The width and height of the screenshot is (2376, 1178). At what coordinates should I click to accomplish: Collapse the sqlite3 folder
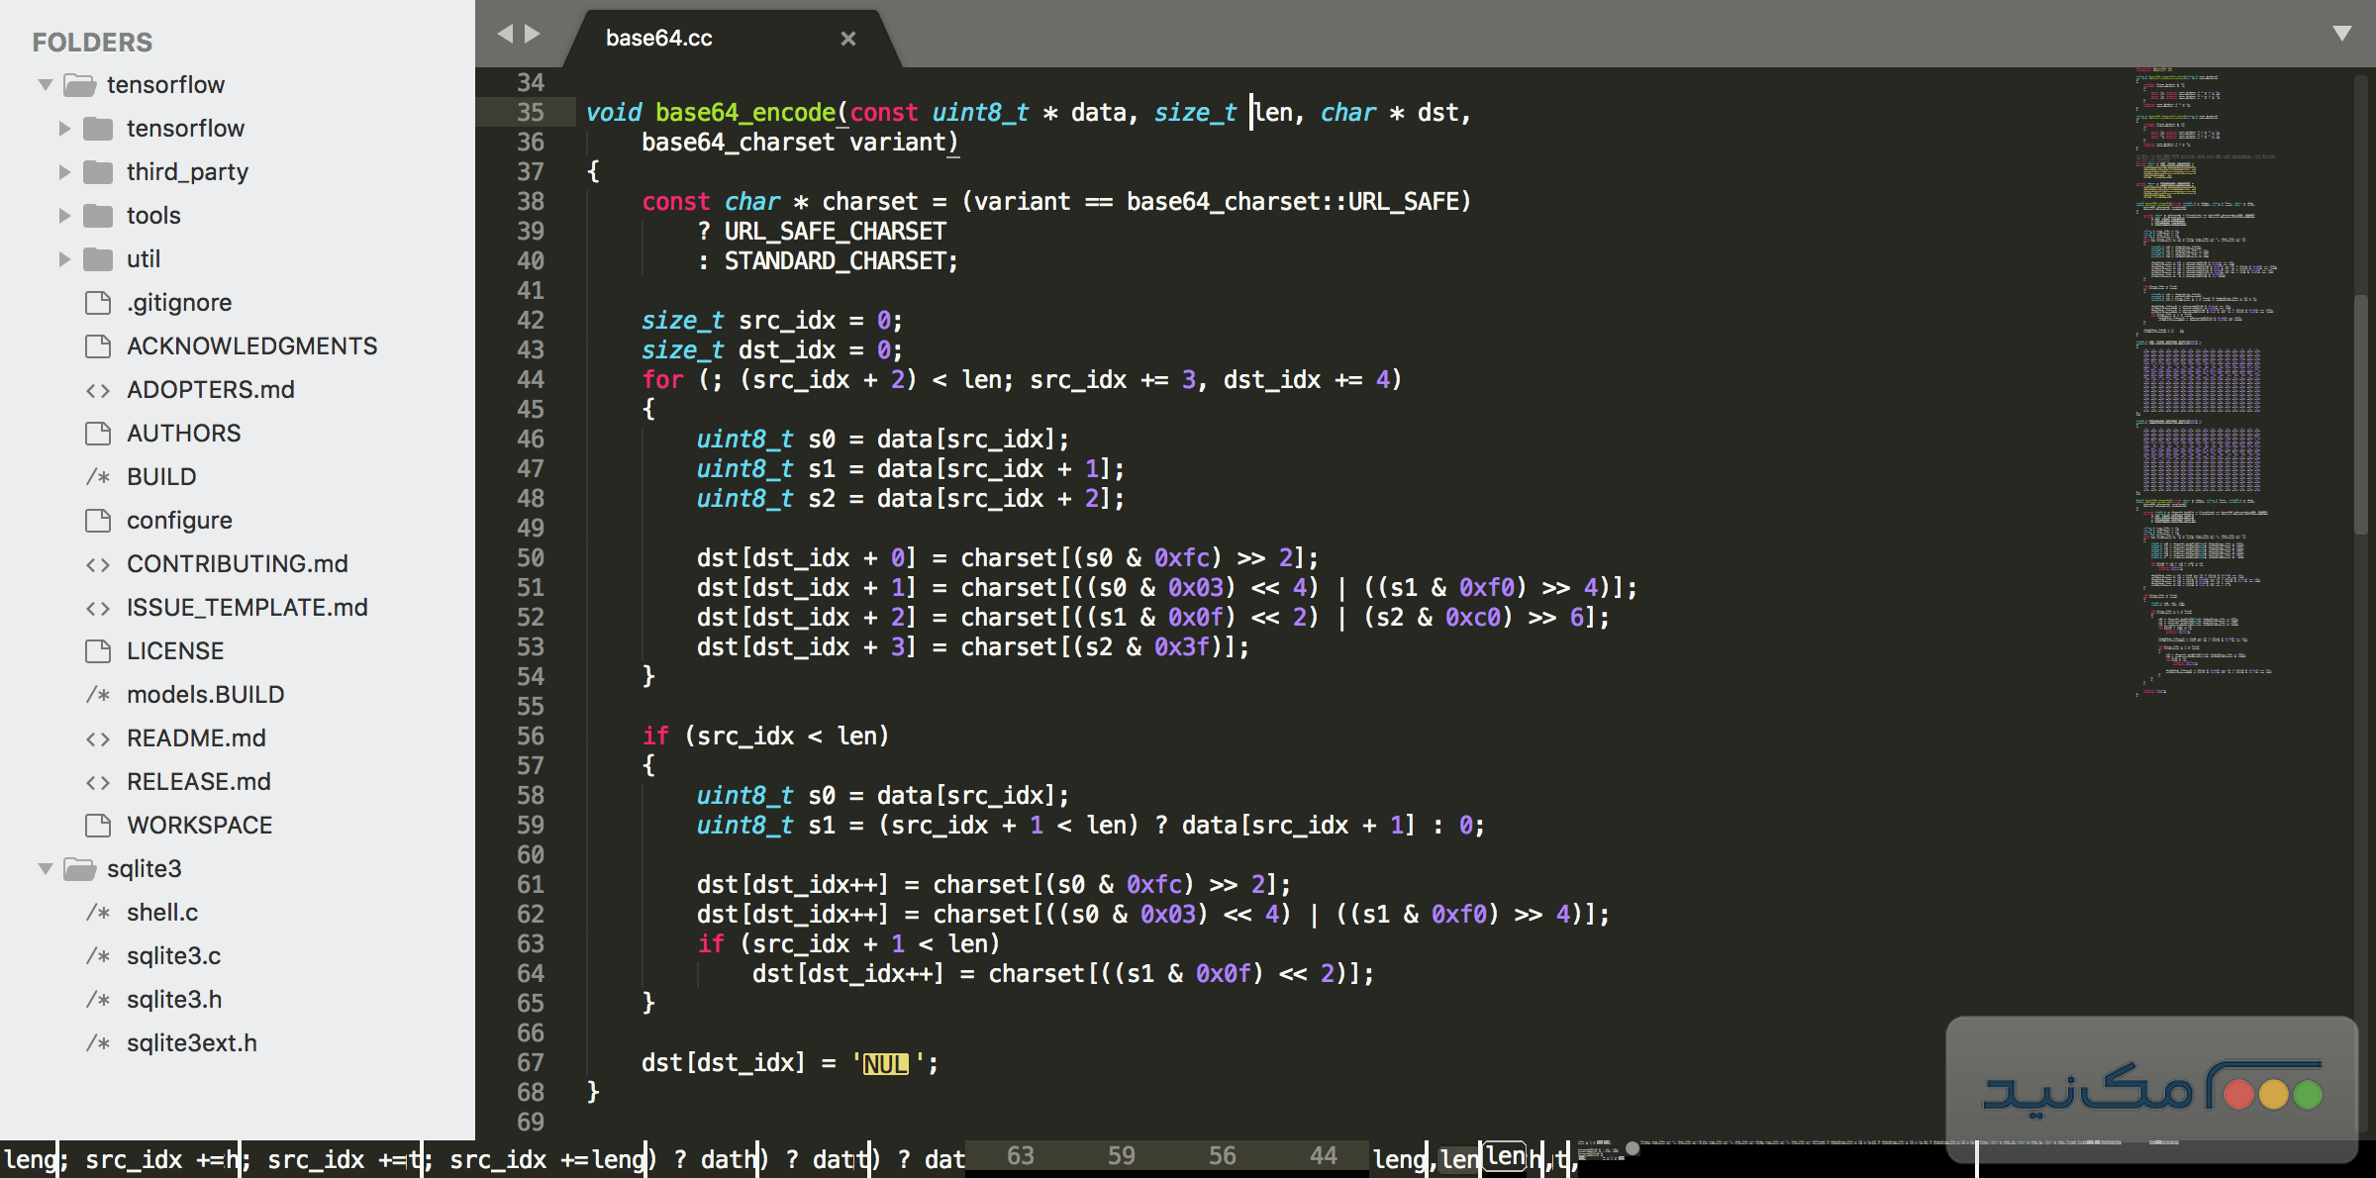[46, 868]
